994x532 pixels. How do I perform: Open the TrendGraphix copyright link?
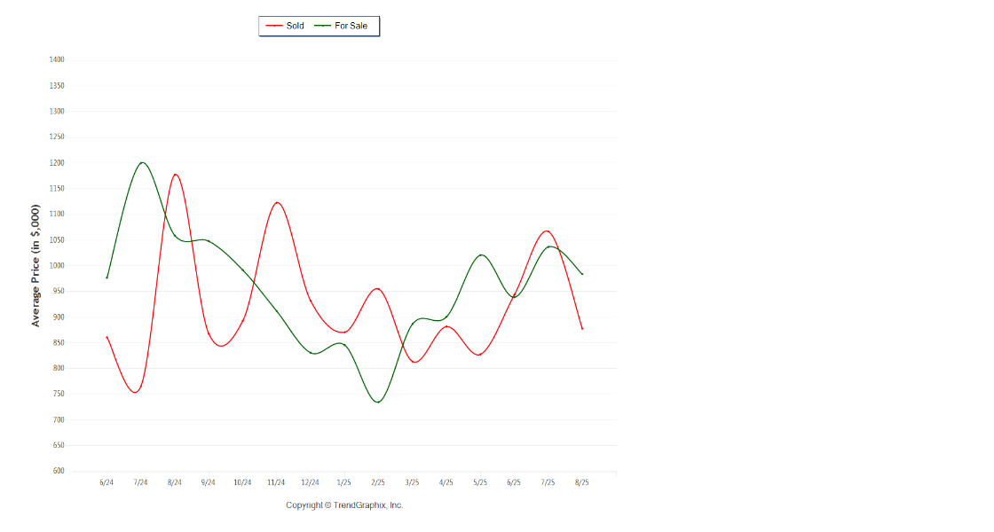(x=344, y=505)
